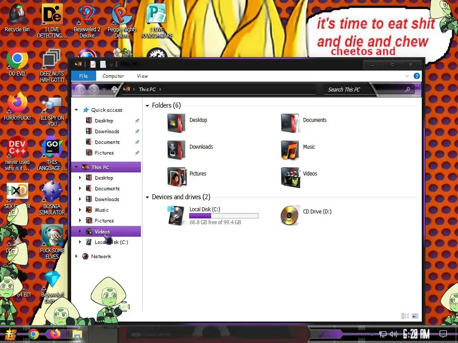Open the Start menu button

(x=10, y=334)
